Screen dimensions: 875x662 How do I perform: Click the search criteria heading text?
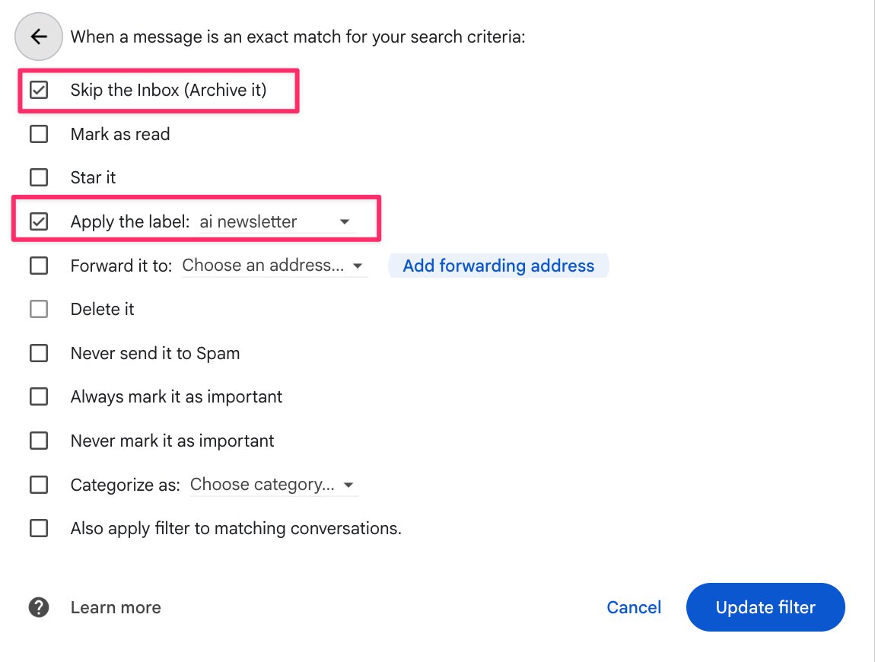[298, 37]
